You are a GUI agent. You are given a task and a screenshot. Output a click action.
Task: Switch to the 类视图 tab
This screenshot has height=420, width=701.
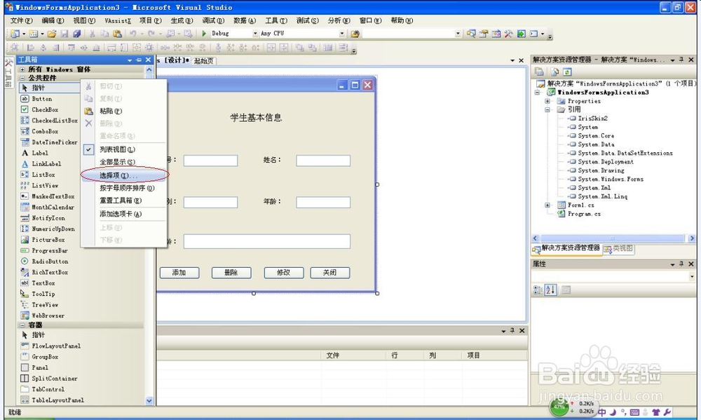(618, 249)
